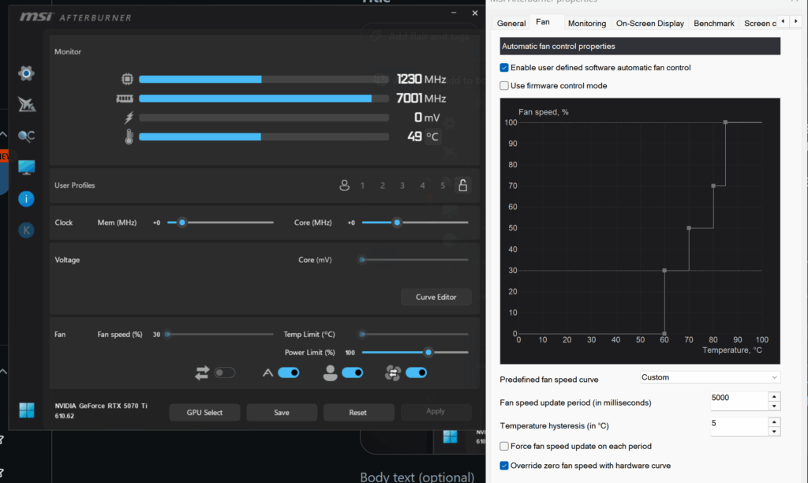Click the Core (mV) voltage slider handle

coord(362,260)
